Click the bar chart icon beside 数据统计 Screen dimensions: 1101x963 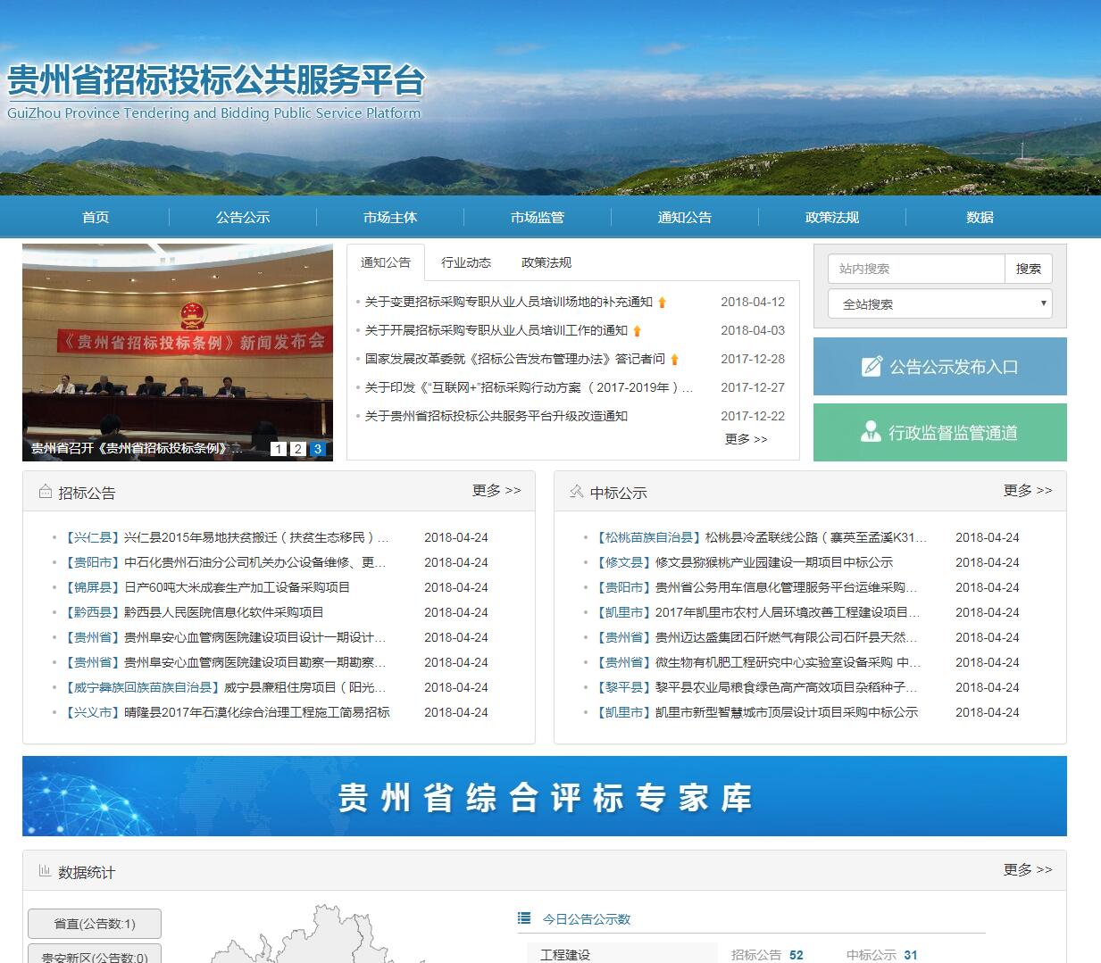coord(45,871)
